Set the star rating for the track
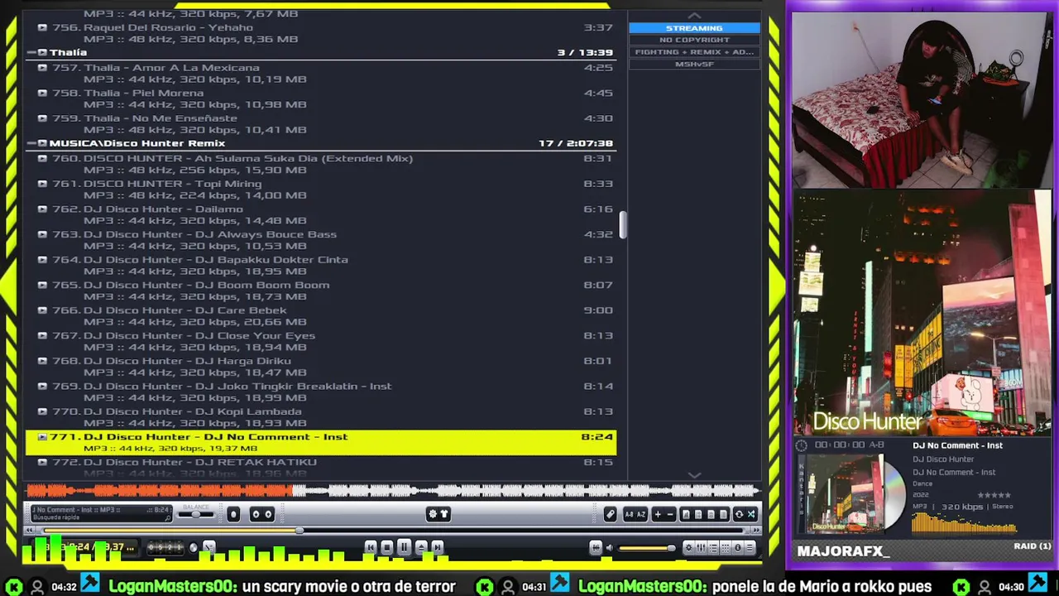 (x=995, y=495)
